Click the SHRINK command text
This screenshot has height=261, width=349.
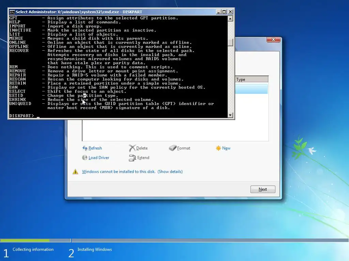(x=17, y=100)
